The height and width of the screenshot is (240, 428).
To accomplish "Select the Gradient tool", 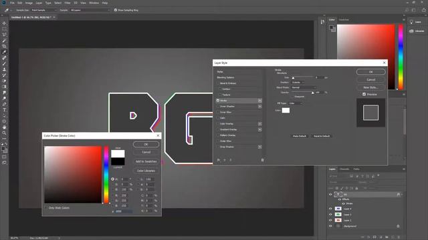I will [x=5, y=87].
